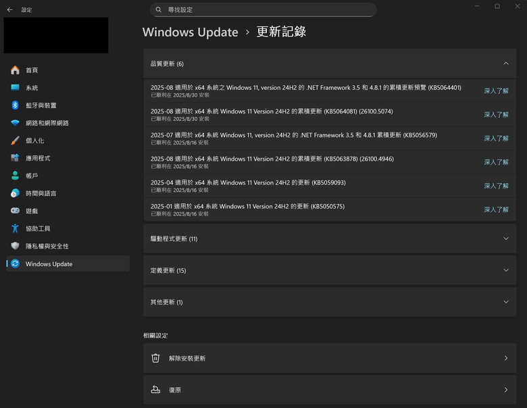Click 深入了解 for KB5064401
527x408 pixels.
(496, 91)
